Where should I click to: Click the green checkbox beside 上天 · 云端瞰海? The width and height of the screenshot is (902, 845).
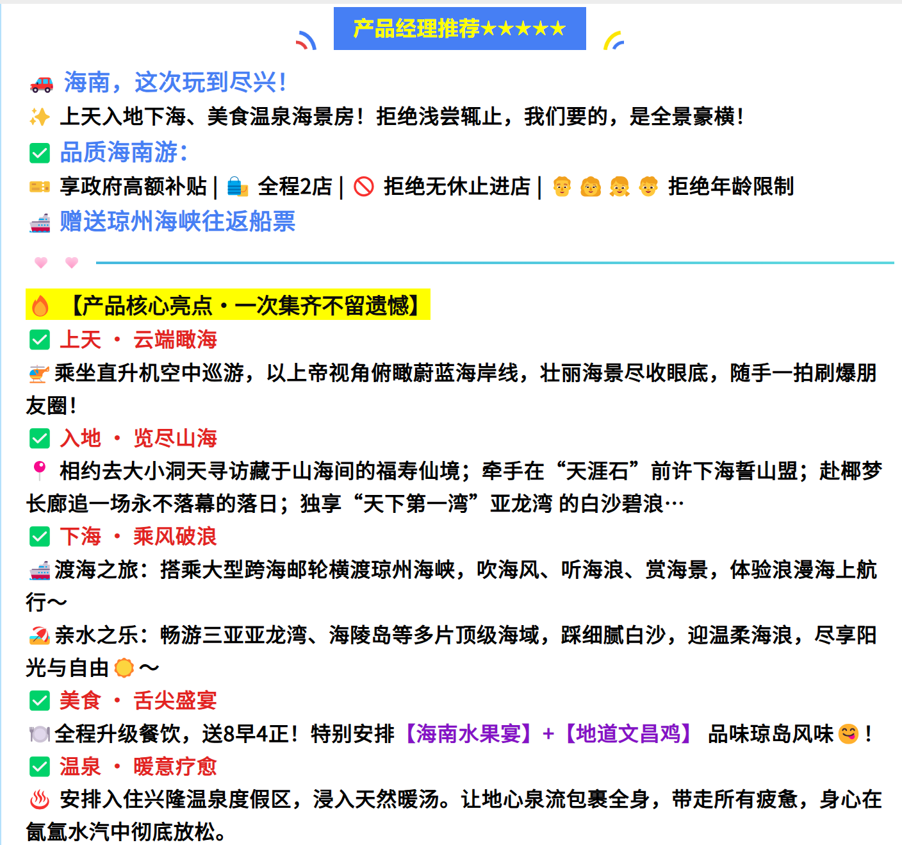coord(40,340)
